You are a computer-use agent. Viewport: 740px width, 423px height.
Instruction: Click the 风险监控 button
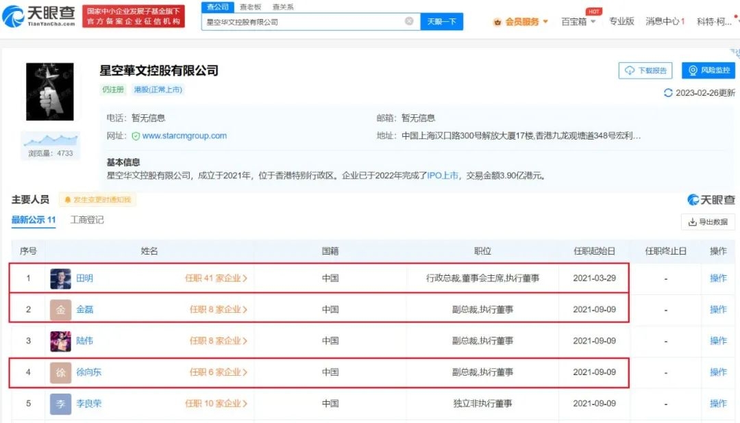[x=708, y=70]
